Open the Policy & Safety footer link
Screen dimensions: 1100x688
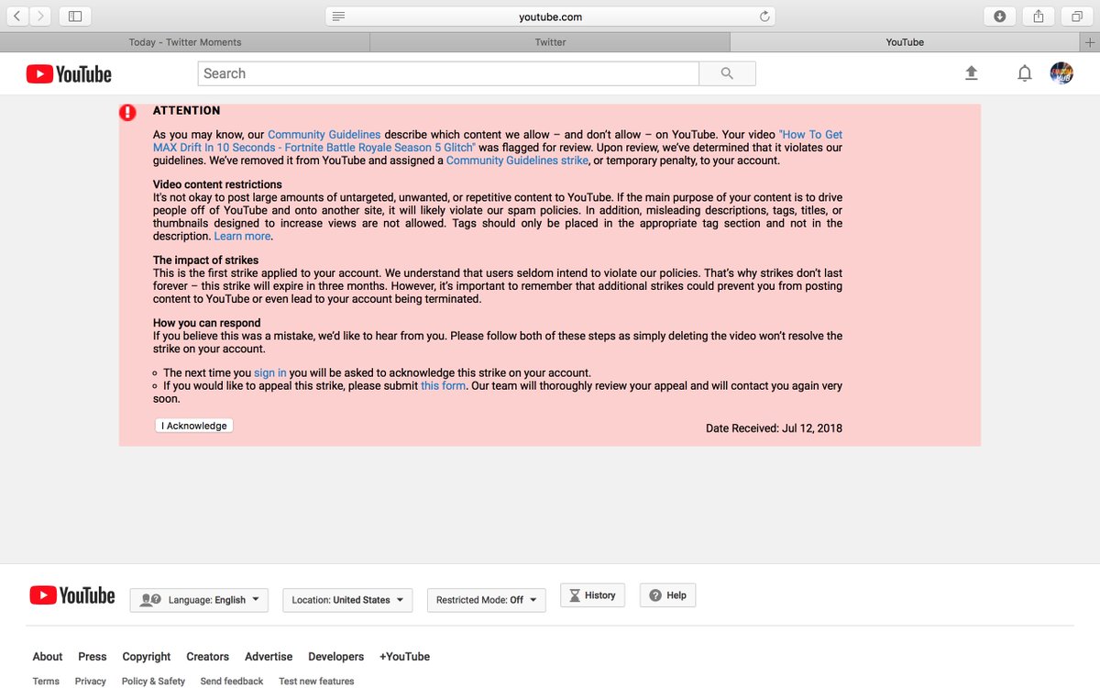click(153, 682)
